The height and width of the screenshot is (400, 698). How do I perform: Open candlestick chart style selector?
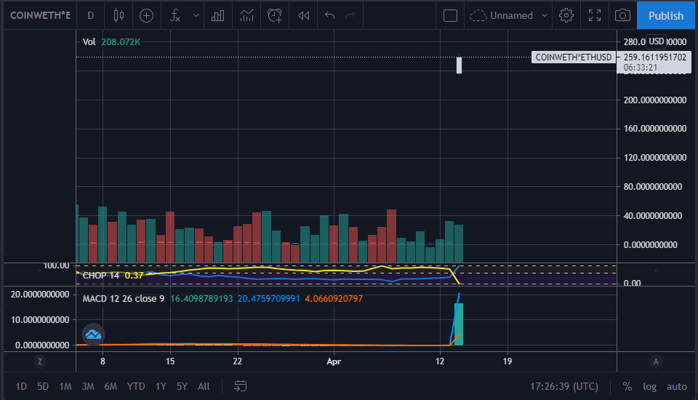click(119, 15)
